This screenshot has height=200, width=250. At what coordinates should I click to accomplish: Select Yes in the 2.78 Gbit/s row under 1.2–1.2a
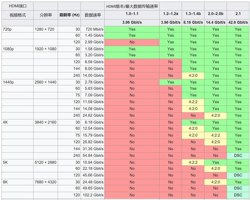(170, 82)
